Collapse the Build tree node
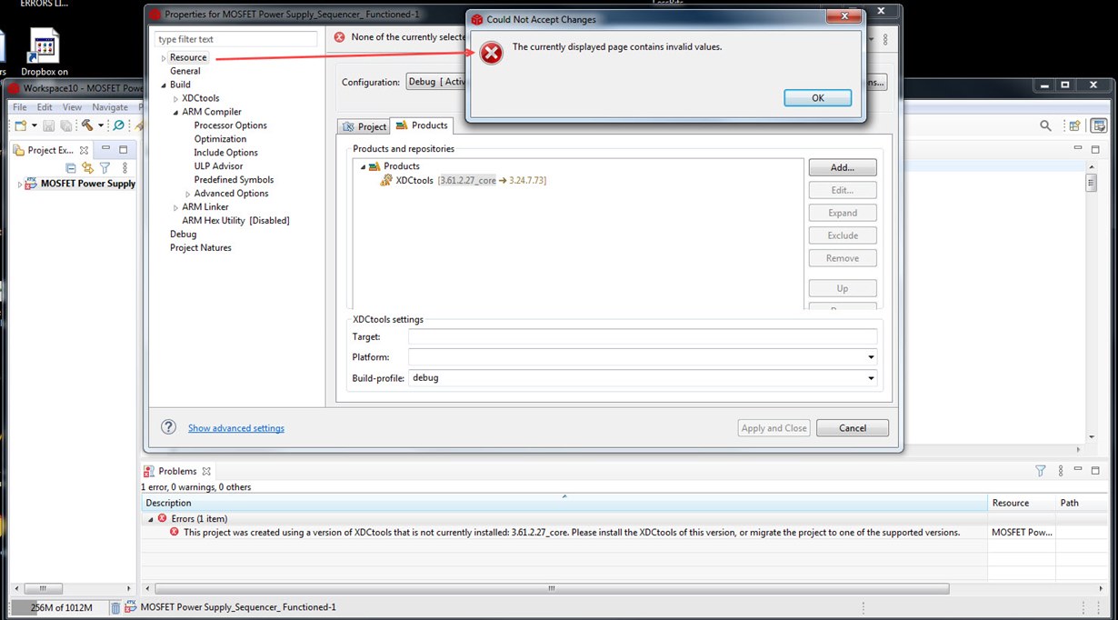 click(164, 85)
